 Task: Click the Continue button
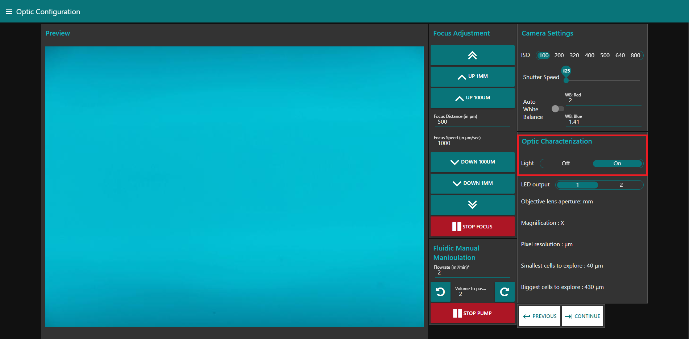pos(582,316)
